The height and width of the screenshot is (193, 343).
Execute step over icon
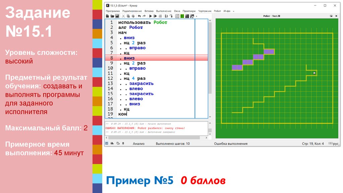[x=171, y=16]
